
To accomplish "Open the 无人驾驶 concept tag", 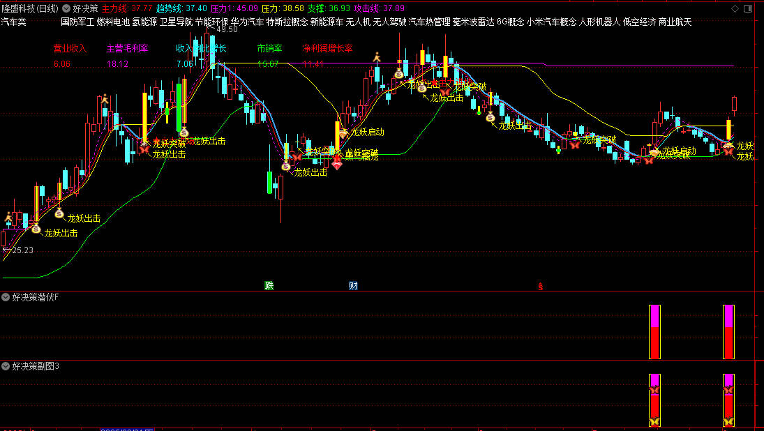I will tap(389, 22).
